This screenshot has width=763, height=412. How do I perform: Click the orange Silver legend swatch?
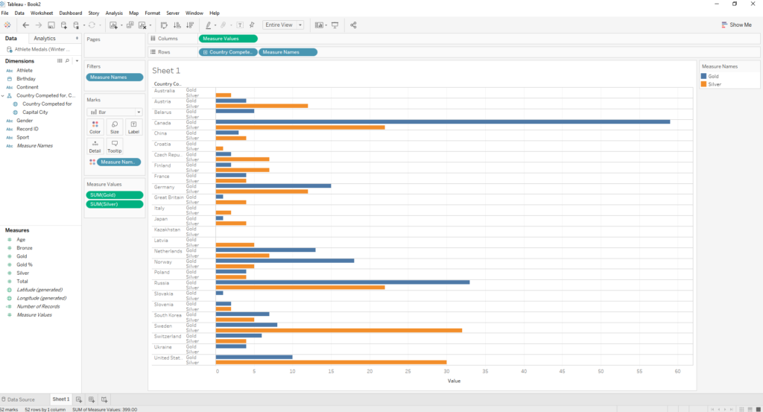tap(704, 84)
